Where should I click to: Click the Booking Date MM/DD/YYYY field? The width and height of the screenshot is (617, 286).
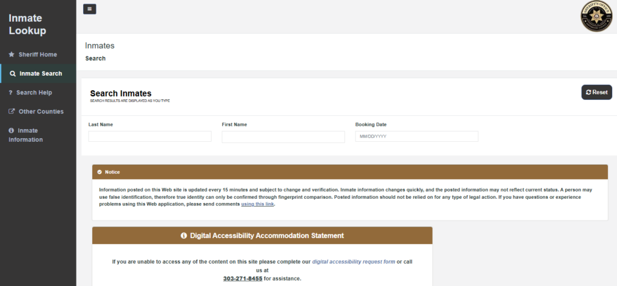click(x=416, y=136)
